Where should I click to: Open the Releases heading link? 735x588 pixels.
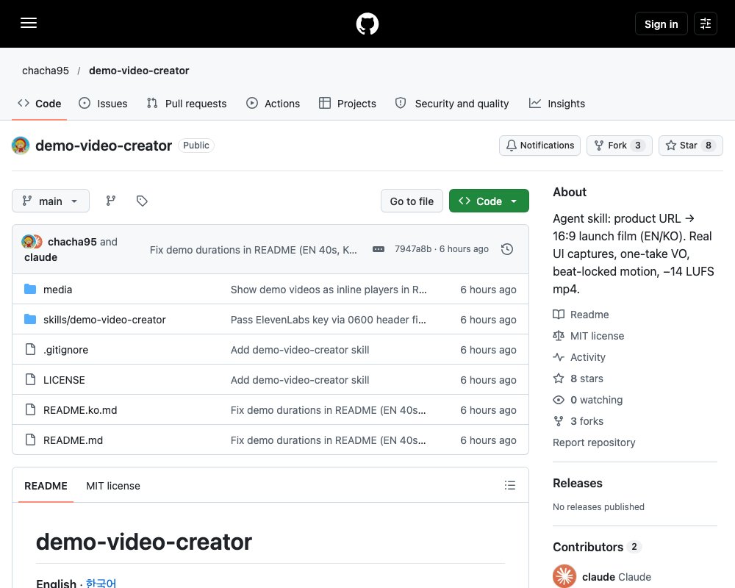pos(578,483)
